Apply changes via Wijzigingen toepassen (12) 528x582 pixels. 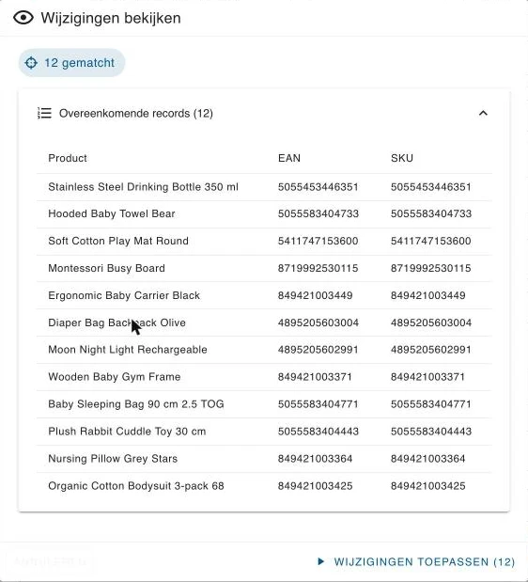416,561
